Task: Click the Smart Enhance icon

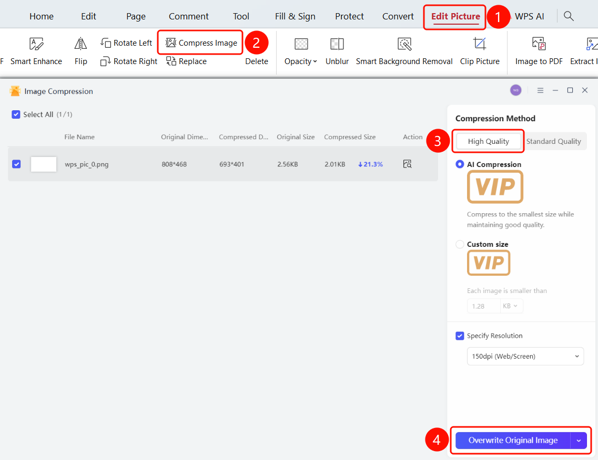Action: 36,44
